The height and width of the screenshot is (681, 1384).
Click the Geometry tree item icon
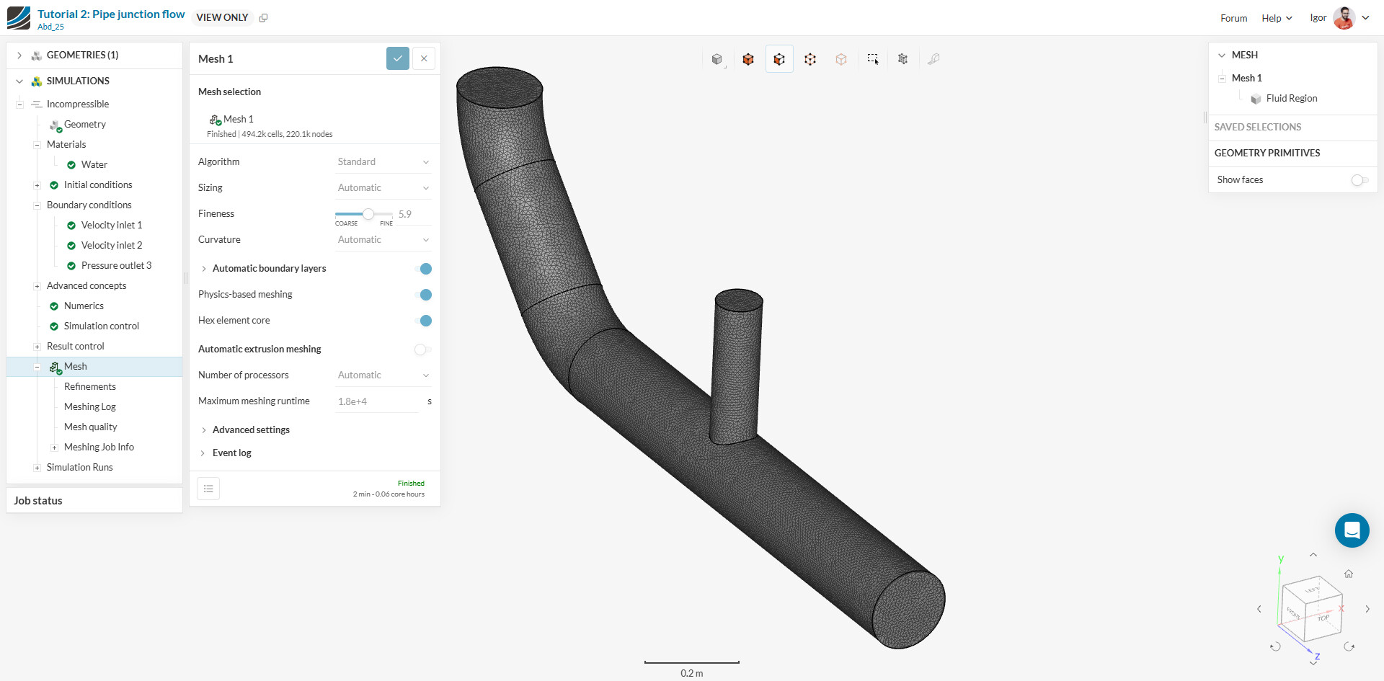coord(56,125)
